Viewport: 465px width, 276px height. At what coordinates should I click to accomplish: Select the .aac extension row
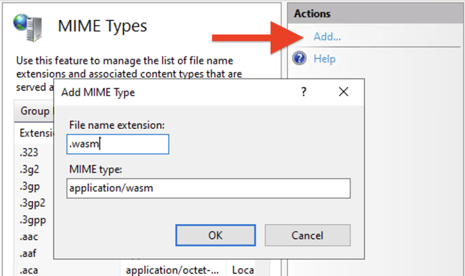[x=29, y=237]
